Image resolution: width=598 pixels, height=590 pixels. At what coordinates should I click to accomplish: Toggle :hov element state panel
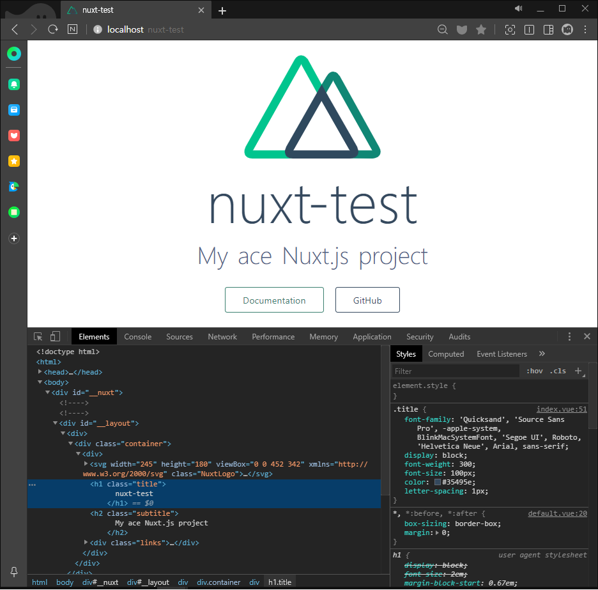click(x=534, y=371)
